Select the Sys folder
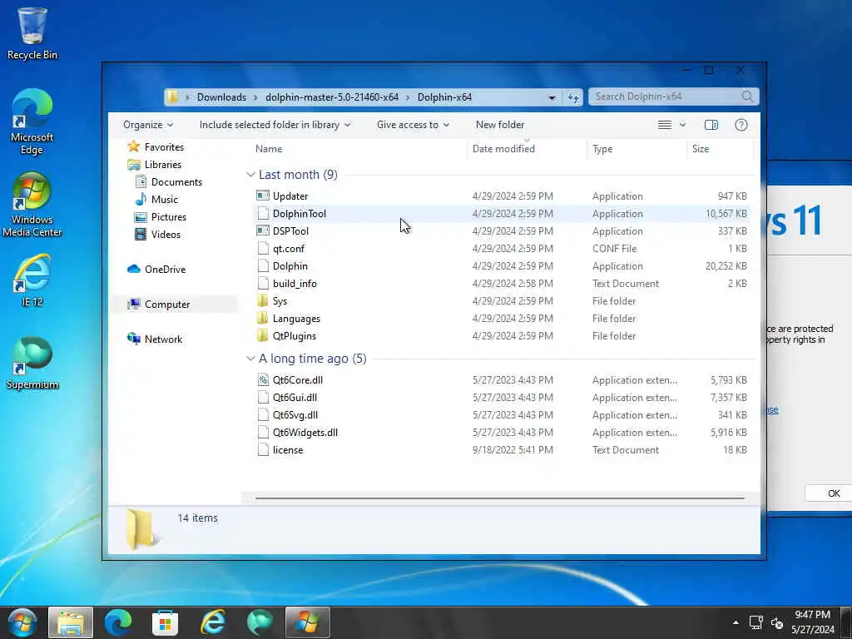 [x=502, y=300]
